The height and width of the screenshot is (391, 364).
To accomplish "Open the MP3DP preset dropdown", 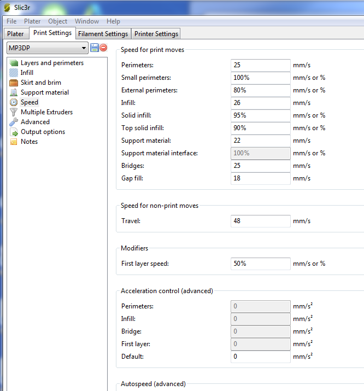I will point(48,48).
